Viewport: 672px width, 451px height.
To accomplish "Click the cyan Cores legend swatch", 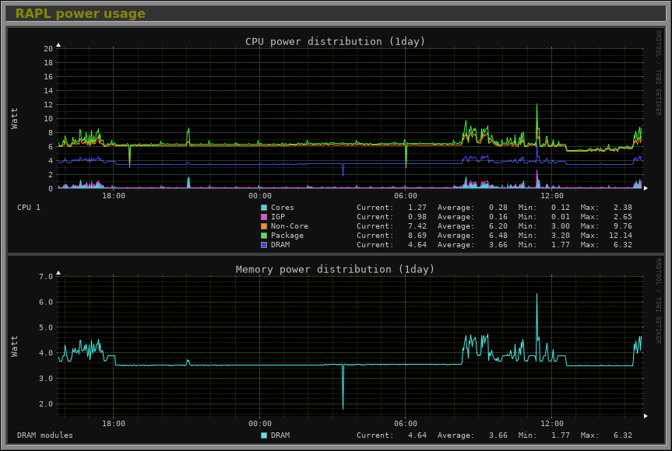I will (264, 208).
